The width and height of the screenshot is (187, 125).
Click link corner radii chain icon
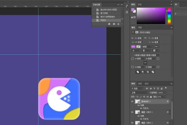pos(145,63)
